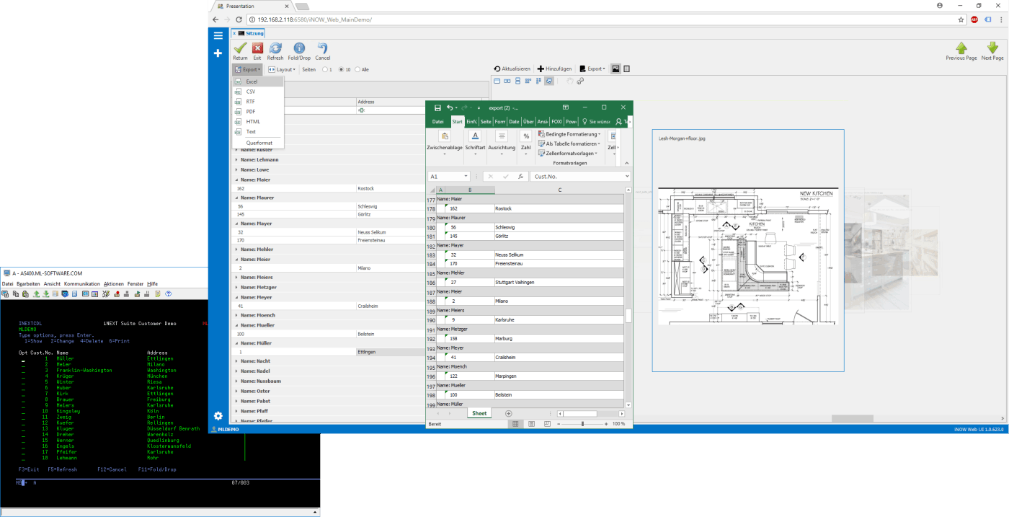Click the plus icon in blue sidebar

[x=218, y=53]
